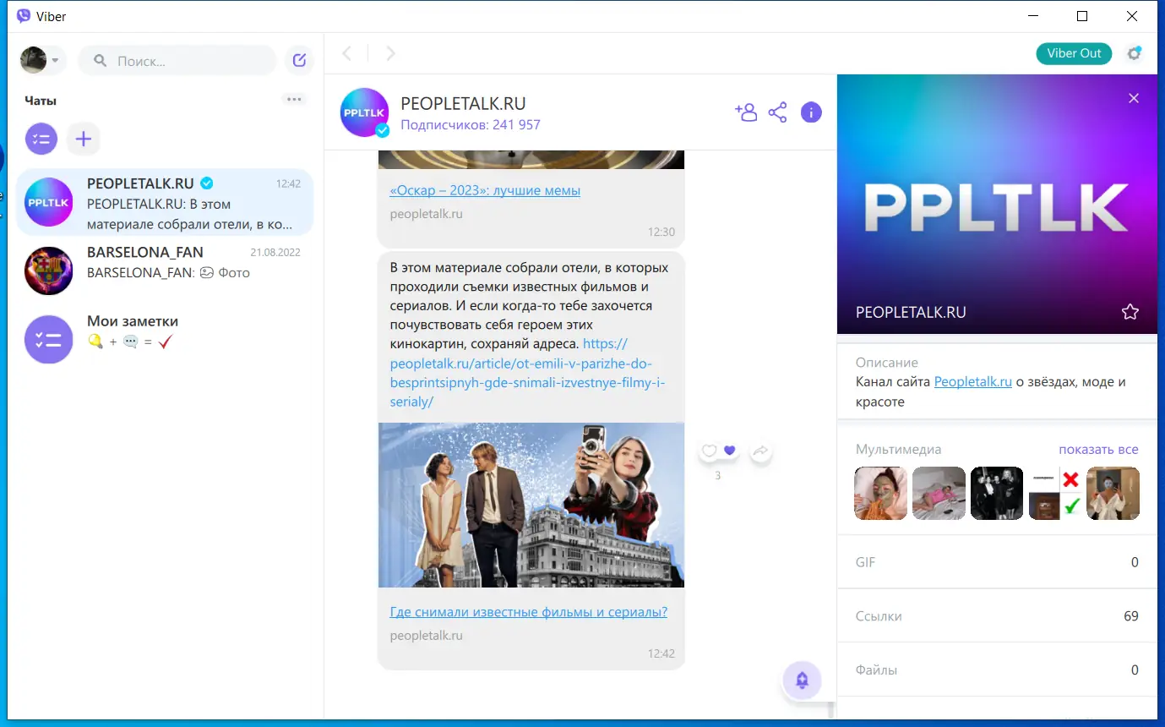Open the «Оскар – 2023»: лучшие мемы link

tap(485, 190)
